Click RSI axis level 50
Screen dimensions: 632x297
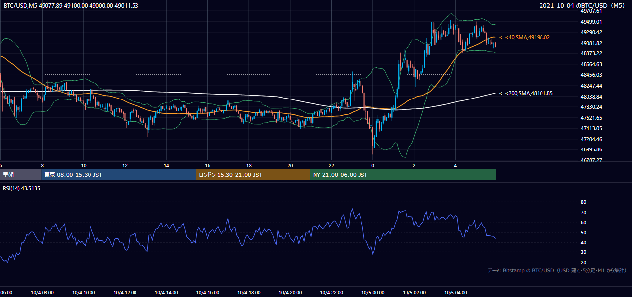[x=583, y=232]
